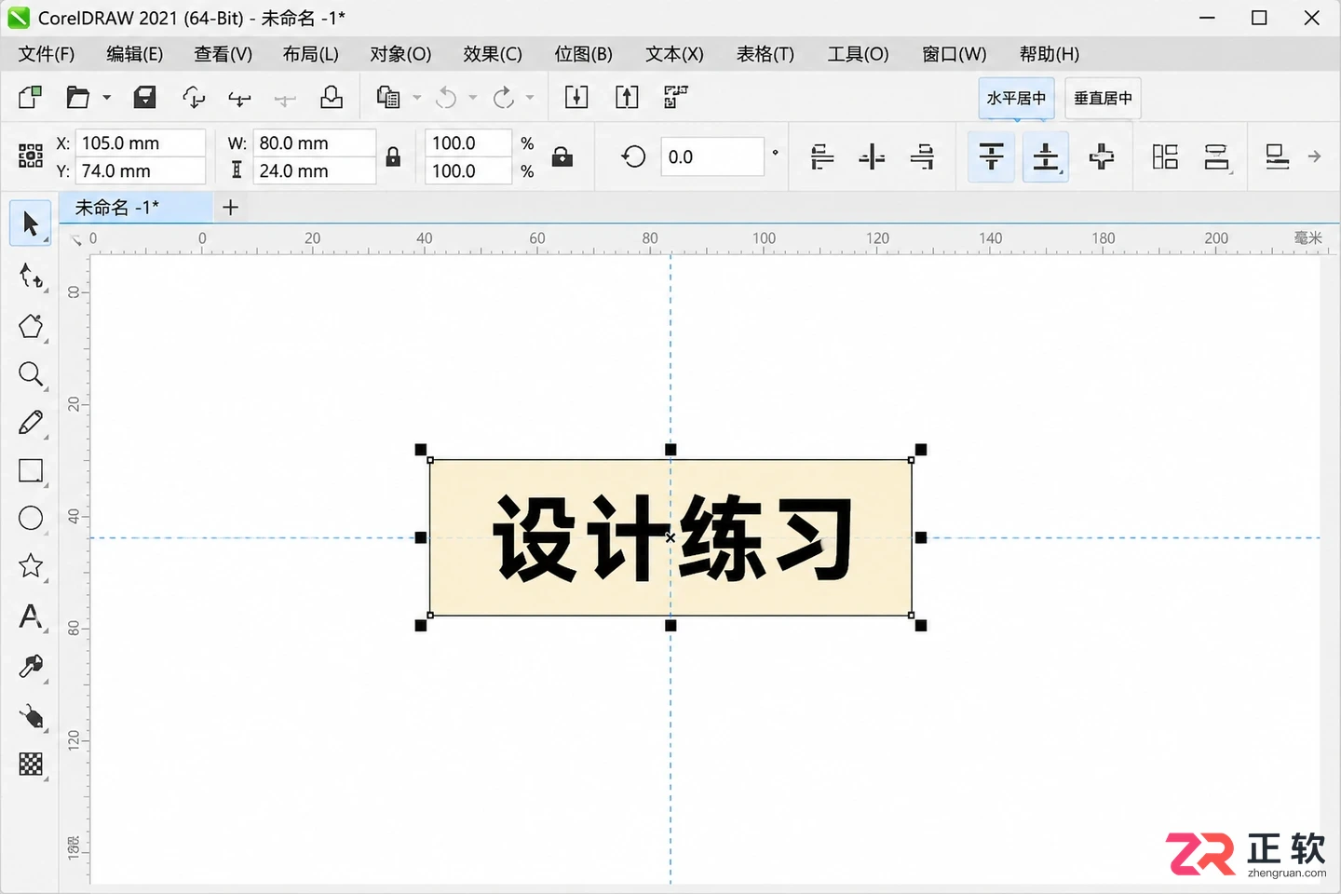Click the Export icon

click(627, 97)
